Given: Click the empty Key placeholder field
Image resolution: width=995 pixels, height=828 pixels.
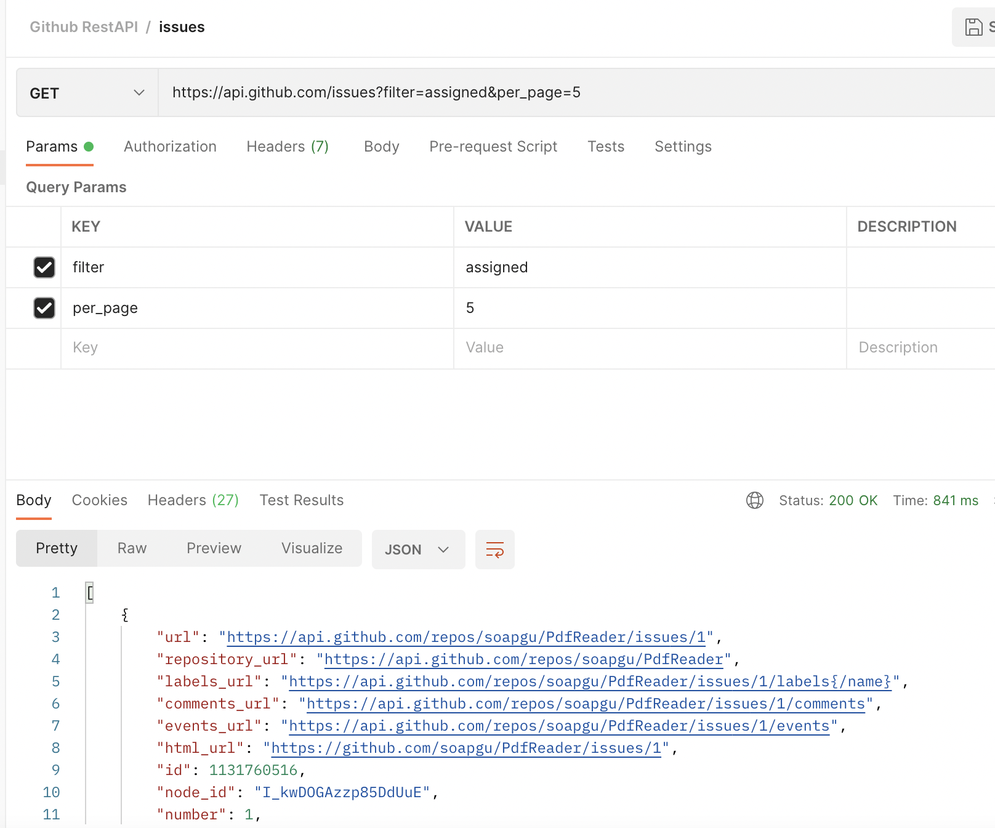Looking at the screenshot, I should 257,348.
